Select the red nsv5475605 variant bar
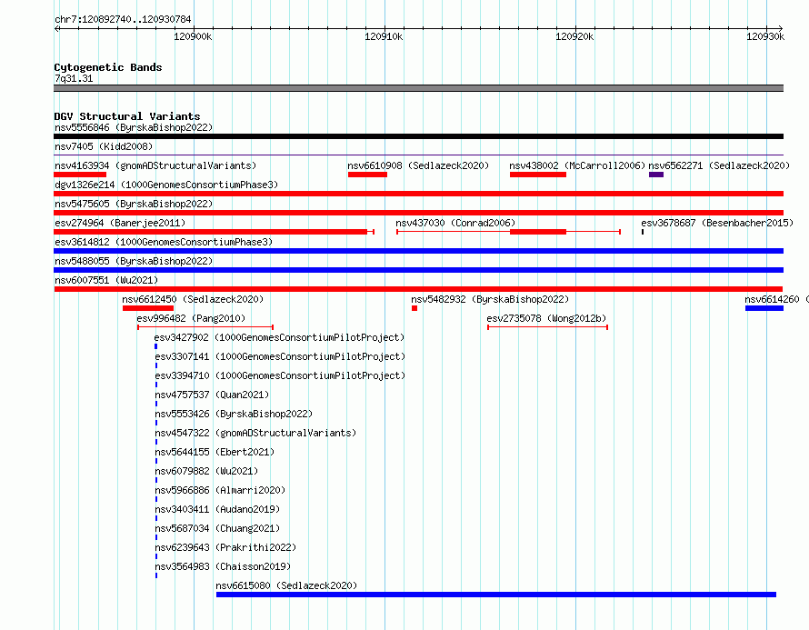 [x=418, y=213]
